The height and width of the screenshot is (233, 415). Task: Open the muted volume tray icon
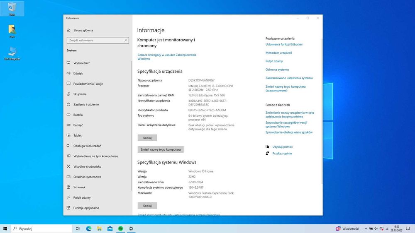coord(376,228)
